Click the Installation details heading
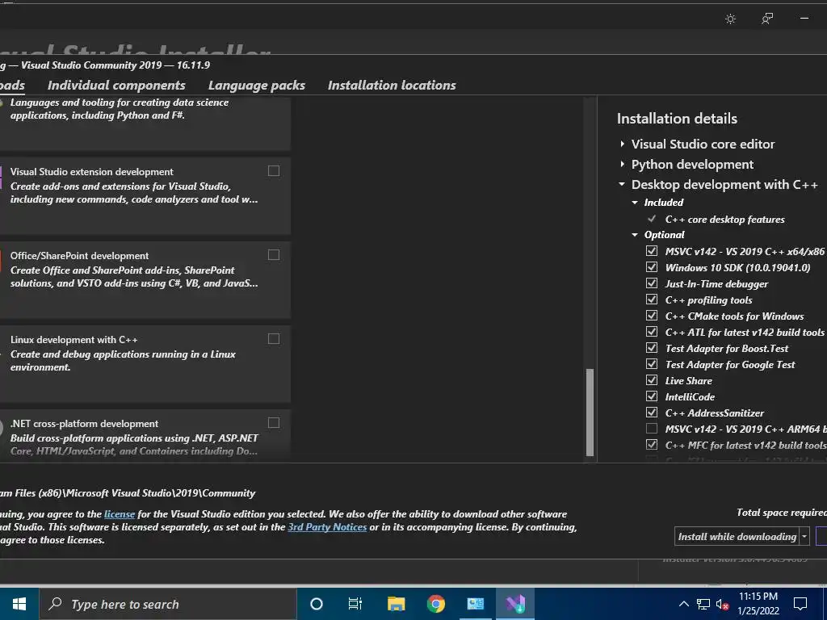 pos(678,119)
